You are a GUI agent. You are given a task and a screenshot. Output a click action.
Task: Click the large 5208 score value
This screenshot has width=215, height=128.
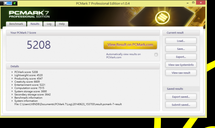tap(39, 45)
